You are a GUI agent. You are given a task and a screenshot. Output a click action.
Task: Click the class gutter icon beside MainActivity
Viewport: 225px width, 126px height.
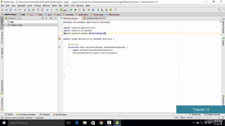point(59,39)
